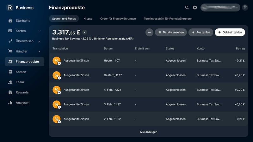The image size is (253, 142).
Task: Expand the Karten submenu
Action: point(40,31)
